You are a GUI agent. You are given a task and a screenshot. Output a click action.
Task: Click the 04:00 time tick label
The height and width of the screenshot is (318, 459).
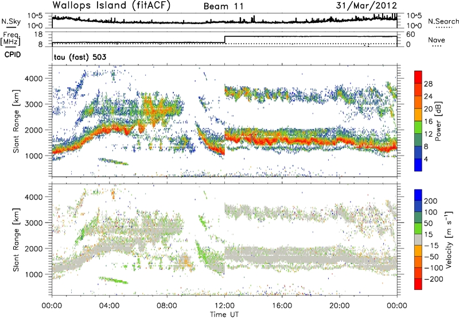pos(110,306)
